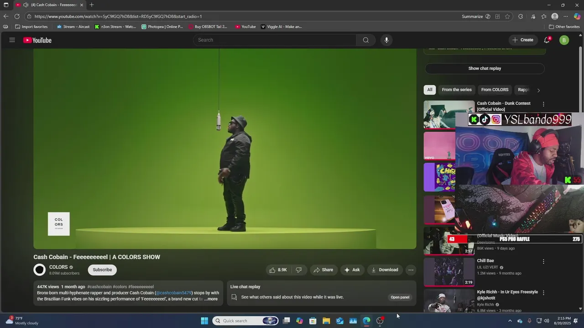The width and height of the screenshot is (584, 328).
Task: Like the video with thumbs-up 8.9K
Action: [x=278, y=270]
